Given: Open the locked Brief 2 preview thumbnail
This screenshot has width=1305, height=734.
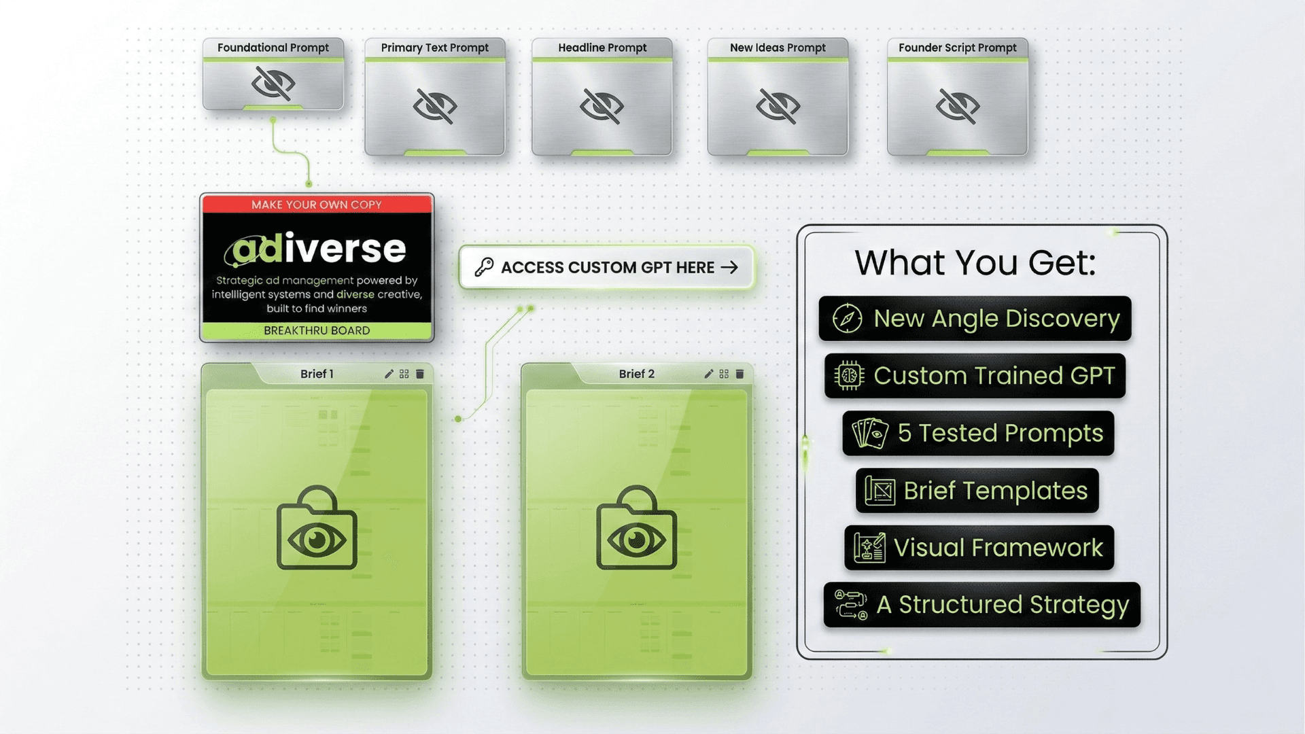Looking at the screenshot, I should [x=636, y=529].
